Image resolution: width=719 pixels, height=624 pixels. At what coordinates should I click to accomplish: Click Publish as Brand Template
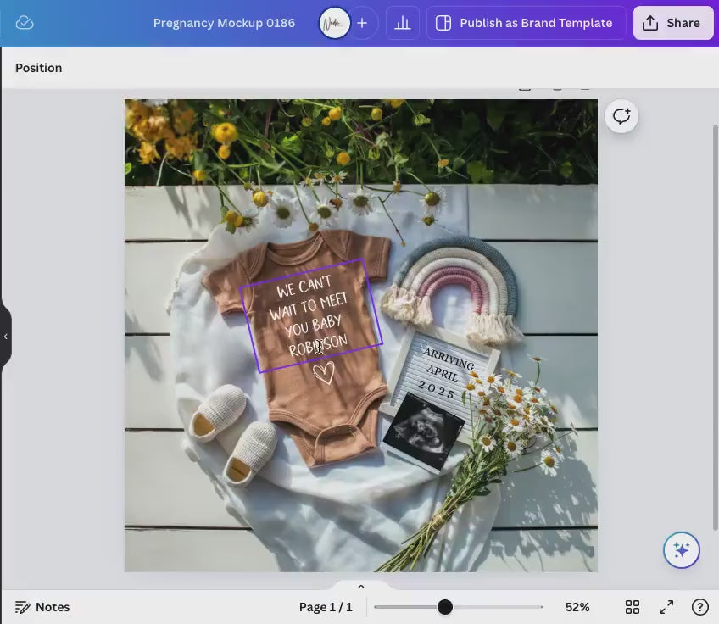pos(526,23)
